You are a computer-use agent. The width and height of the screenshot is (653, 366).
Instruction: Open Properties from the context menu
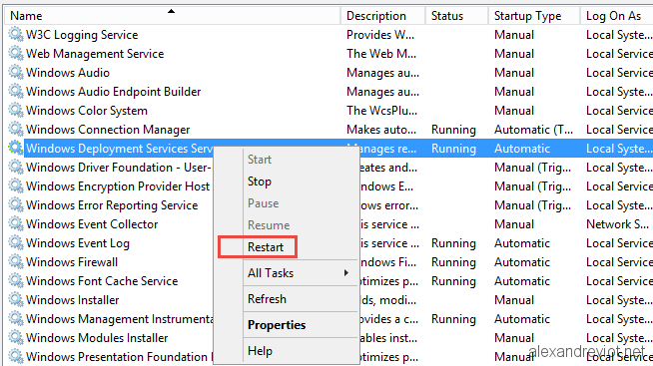277,325
